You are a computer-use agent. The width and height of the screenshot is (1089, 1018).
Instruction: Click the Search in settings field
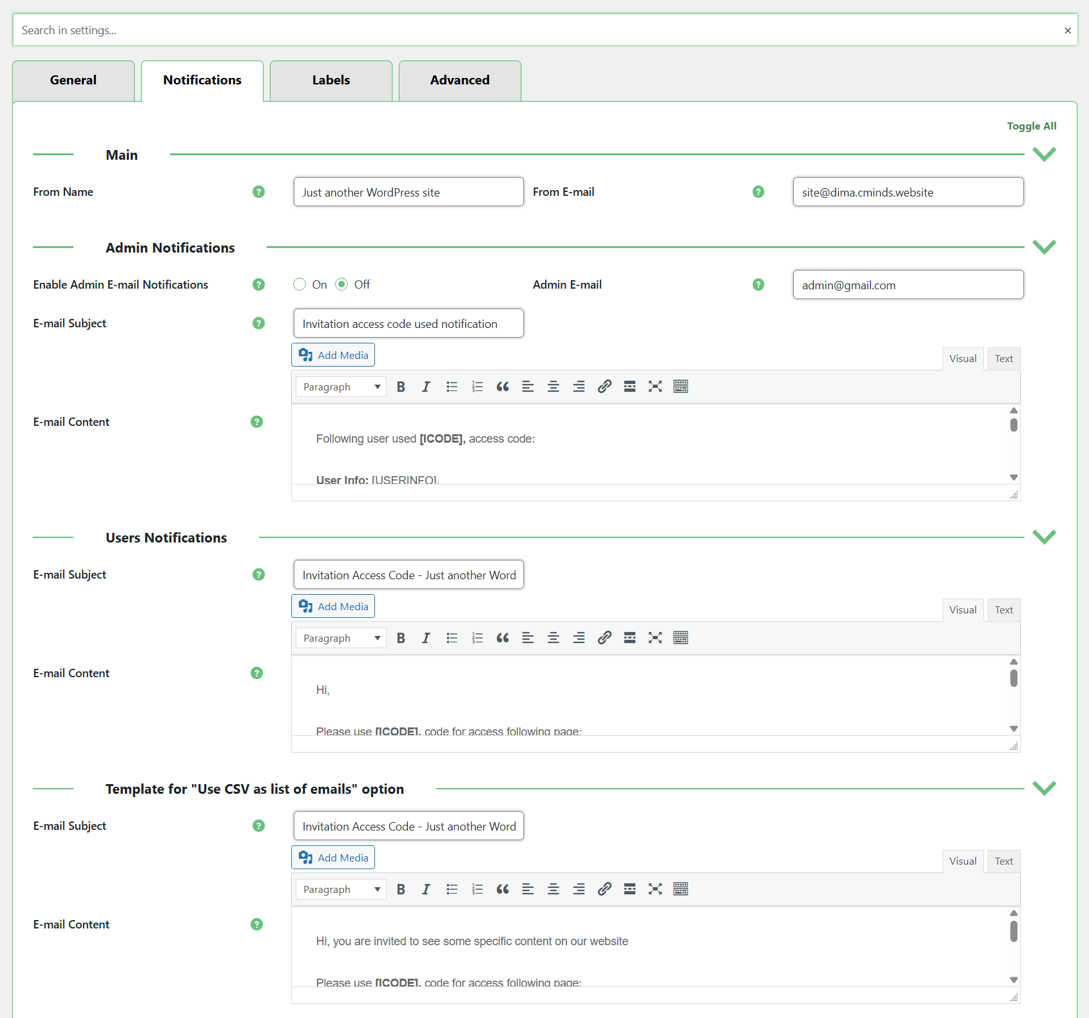(x=535, y=30)
